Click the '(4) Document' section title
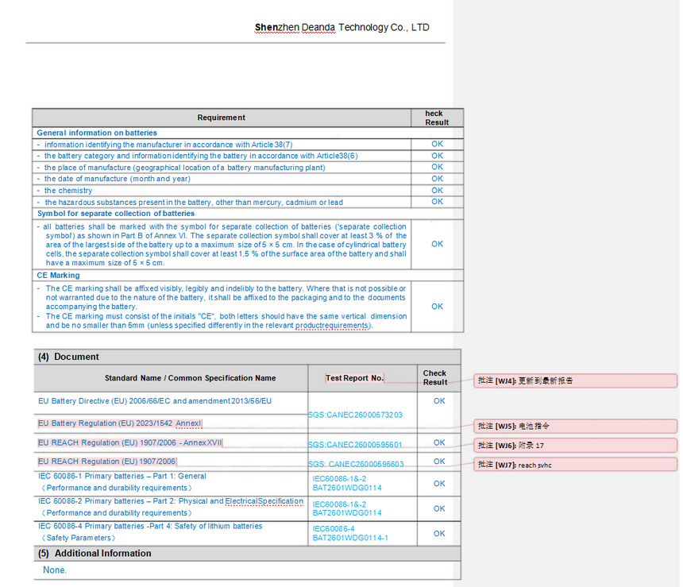Image resolution: width=683 pixels, height=587 pixels. point(68,357)
